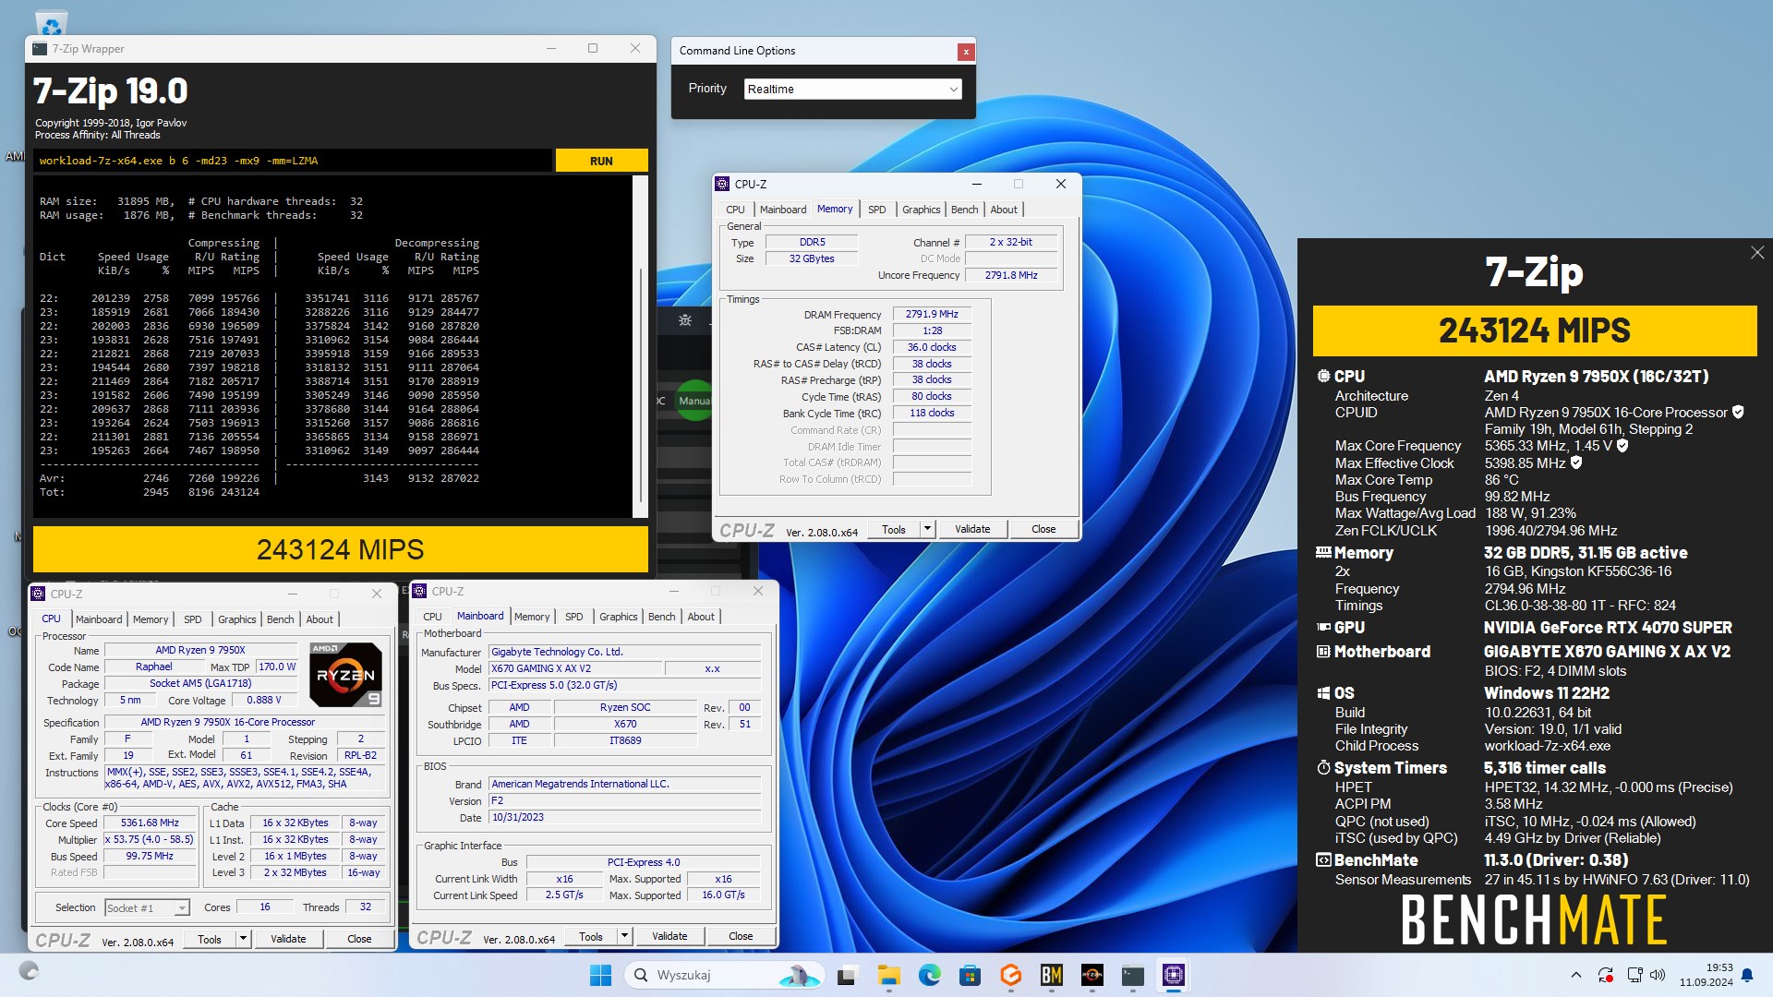Viewport: 1773px width, 997px height.
Task: Click the OS Windows icon in the BenchMate panel
Action: point(1323,693)
